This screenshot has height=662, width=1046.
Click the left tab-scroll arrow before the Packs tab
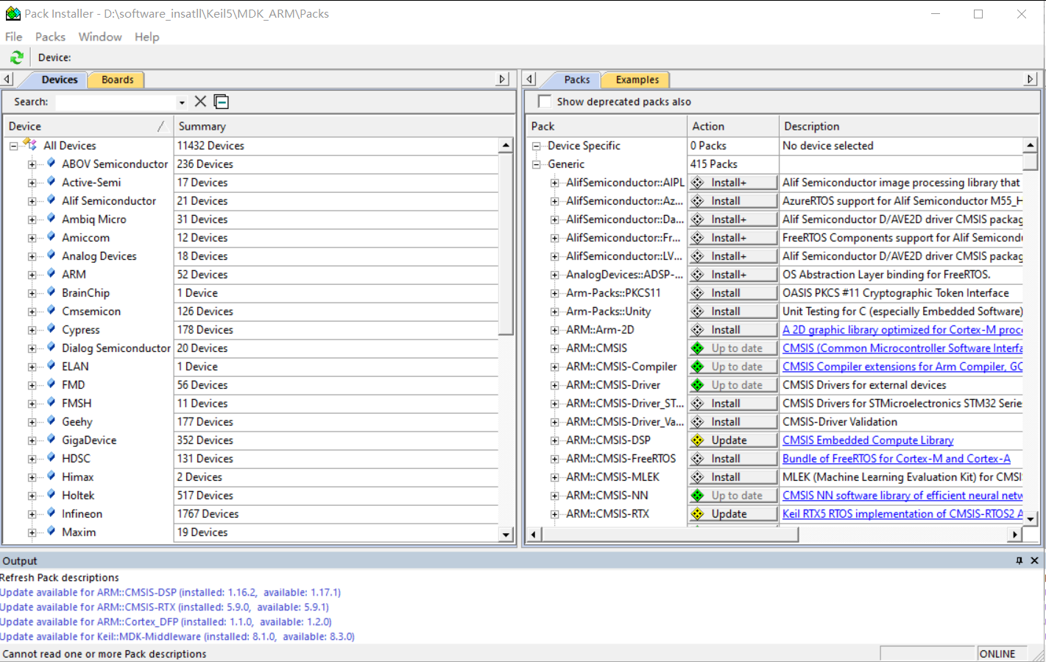click(x=530, y=80)
